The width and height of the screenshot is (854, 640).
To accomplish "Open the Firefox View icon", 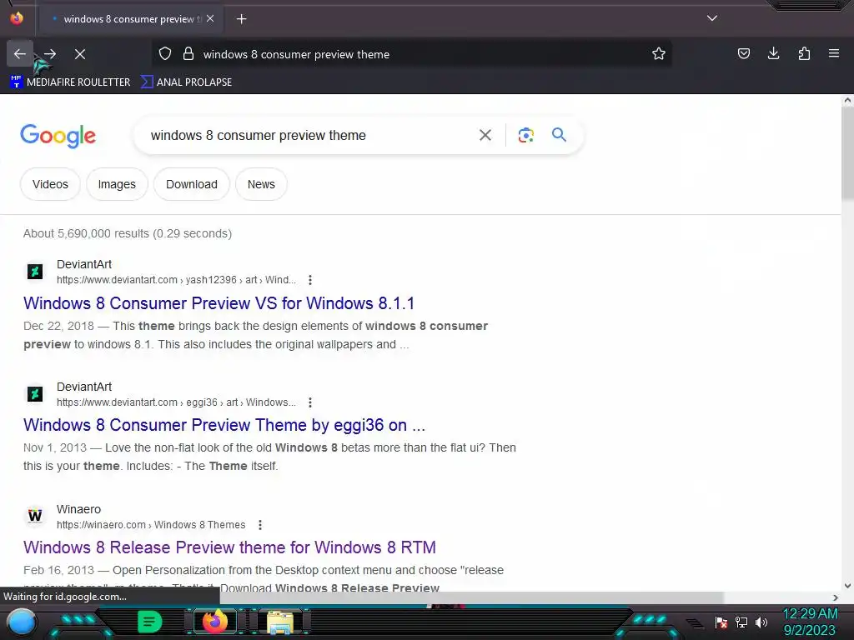I will click(x=17, y=18).
